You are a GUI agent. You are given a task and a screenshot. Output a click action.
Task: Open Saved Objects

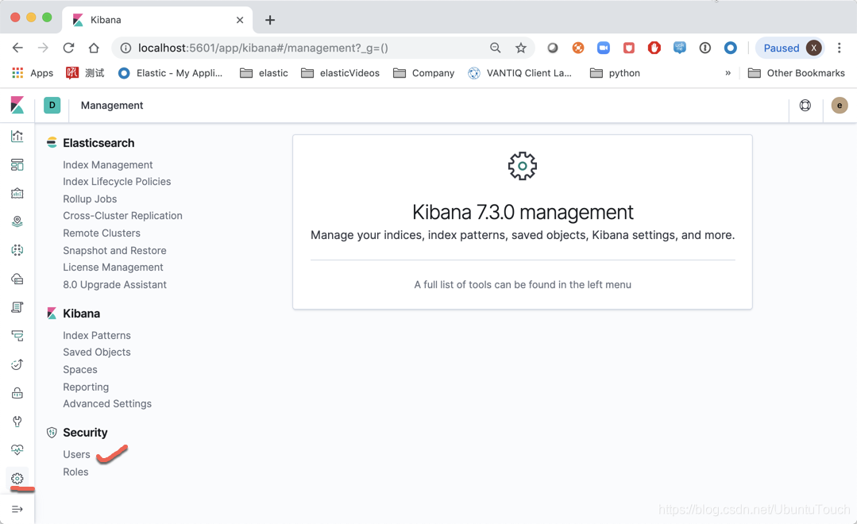pyautogui.click(x=97, y=352)
